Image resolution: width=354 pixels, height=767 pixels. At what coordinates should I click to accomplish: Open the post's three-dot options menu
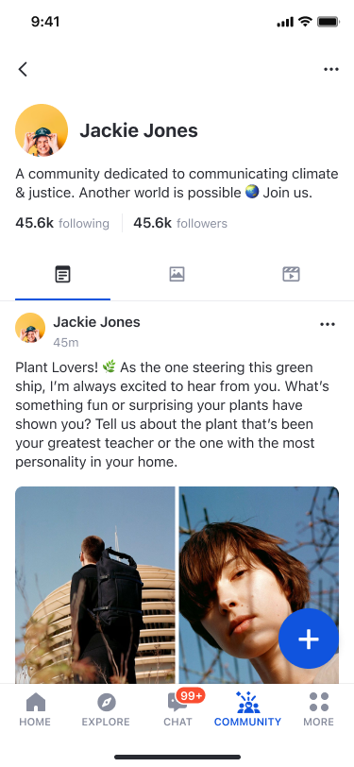328,324
